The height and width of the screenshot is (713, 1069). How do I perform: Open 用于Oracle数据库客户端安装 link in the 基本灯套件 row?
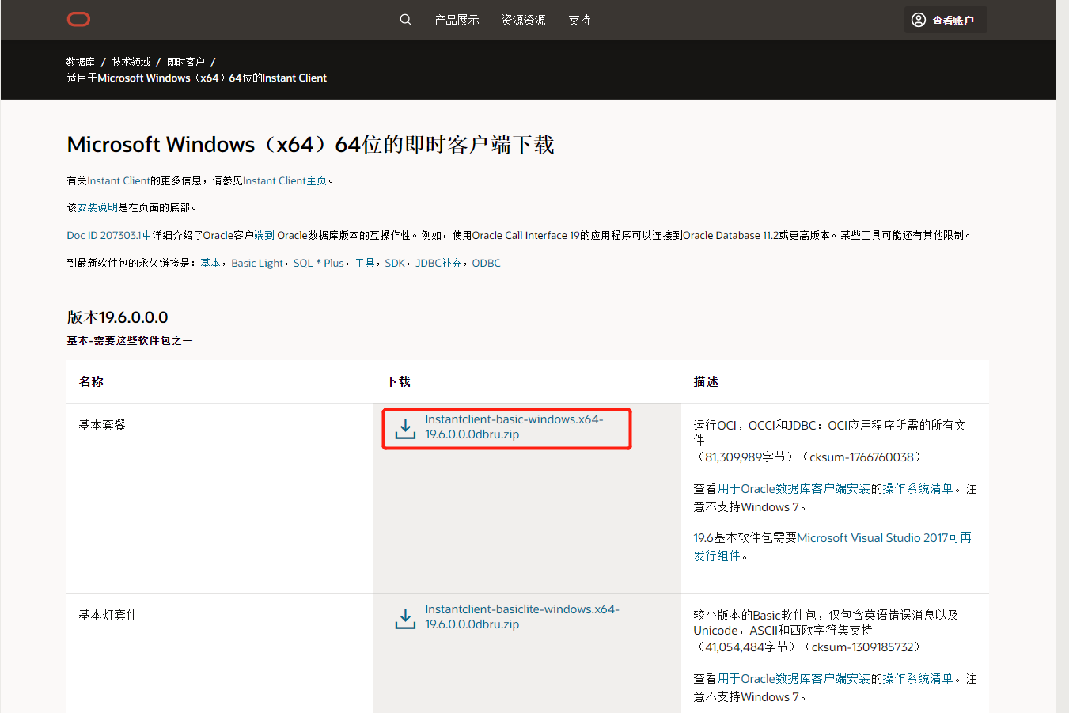point(794,679)
